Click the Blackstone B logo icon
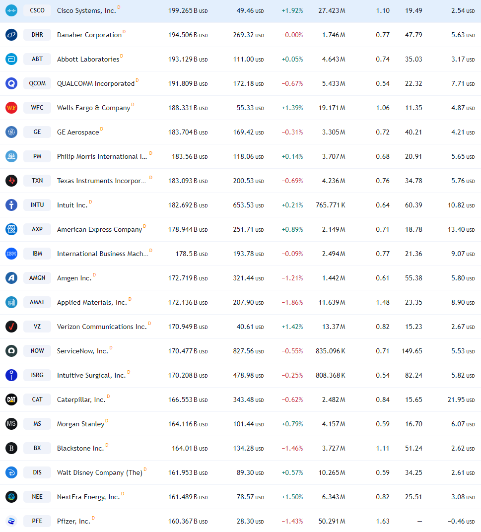The height and width of the screenshot is (532, 481). point(11,448)
